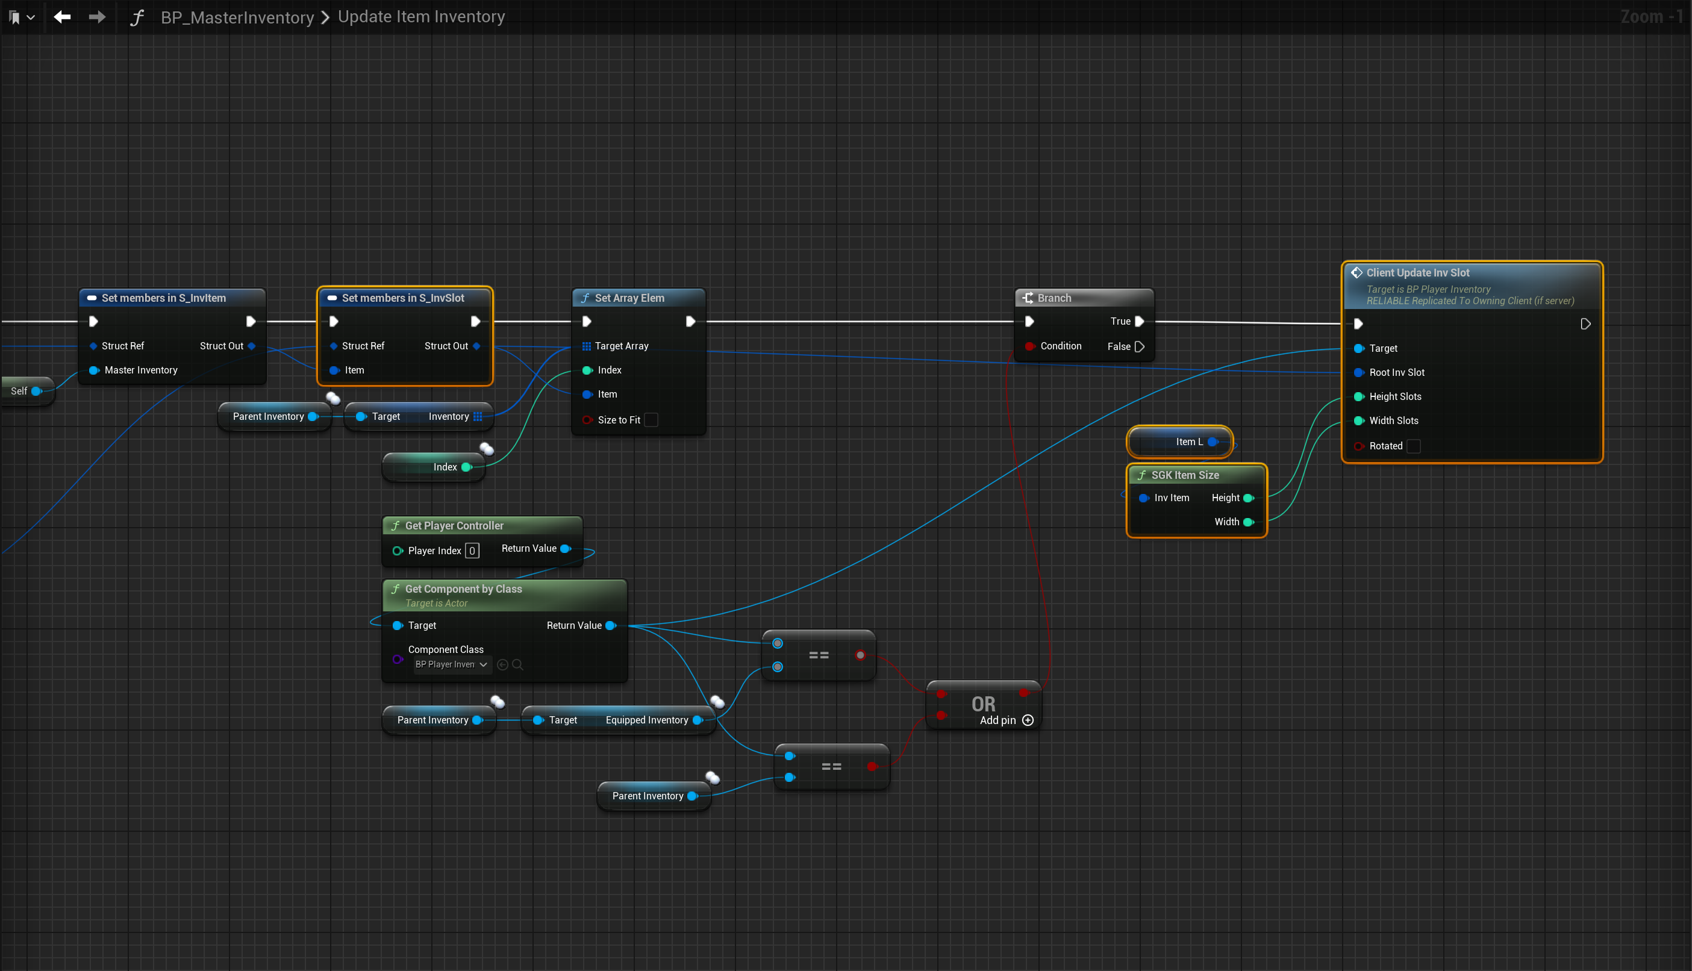Click the use-selected arrow icon beside Component Class
1692x971 pixels.
(x=503, y=665)
